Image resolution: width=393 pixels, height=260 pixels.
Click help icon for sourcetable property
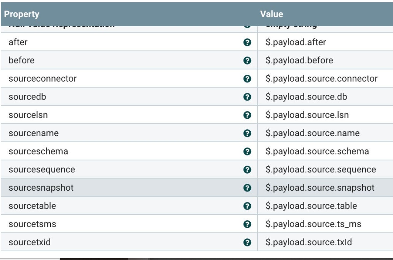tap(247, 206)
